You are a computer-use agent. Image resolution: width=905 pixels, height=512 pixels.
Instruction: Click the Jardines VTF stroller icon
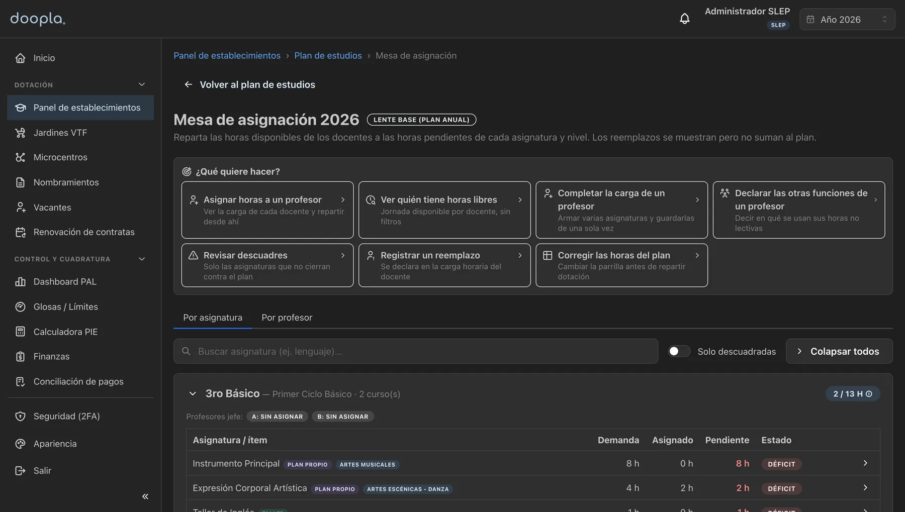(x=20, y=133)
